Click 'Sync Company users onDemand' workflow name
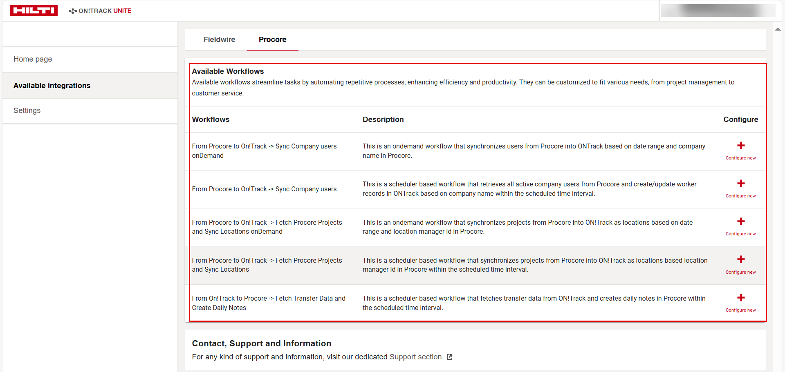785x372 pixels. tap(265, 151)
